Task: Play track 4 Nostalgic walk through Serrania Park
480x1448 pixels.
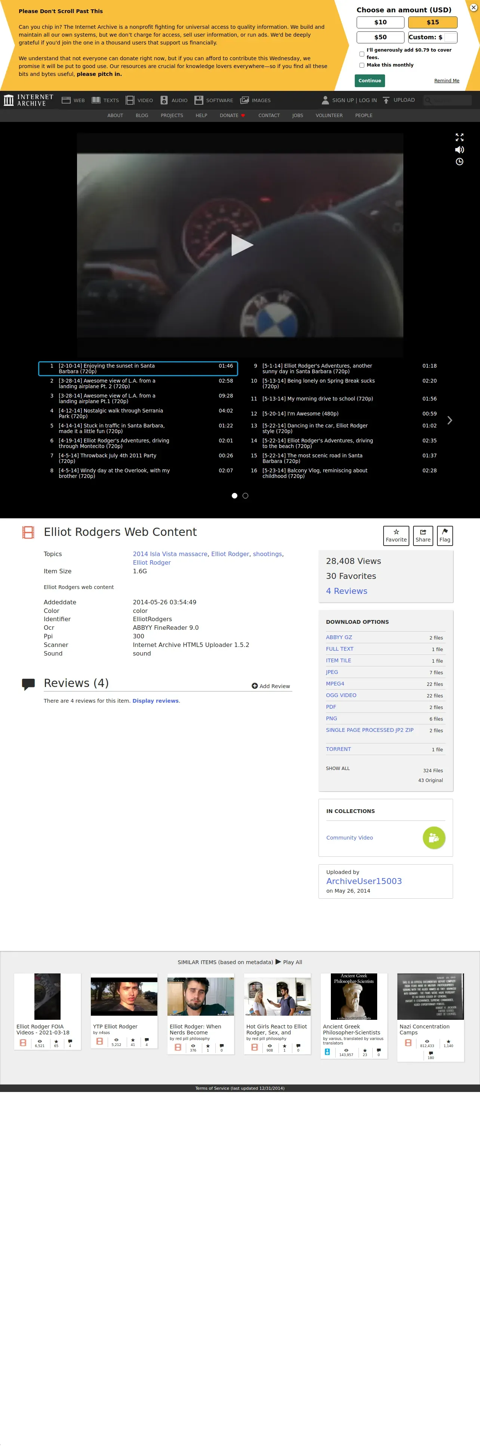Action: (x=138, y=414)
